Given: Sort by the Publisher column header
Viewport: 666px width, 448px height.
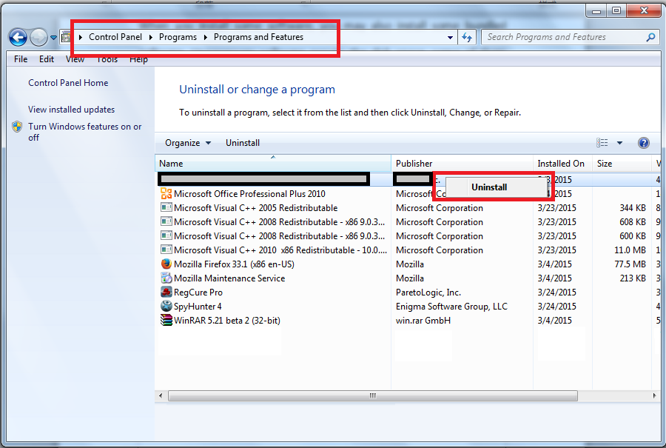Looking at the screenshot, I should click(462, 163).
